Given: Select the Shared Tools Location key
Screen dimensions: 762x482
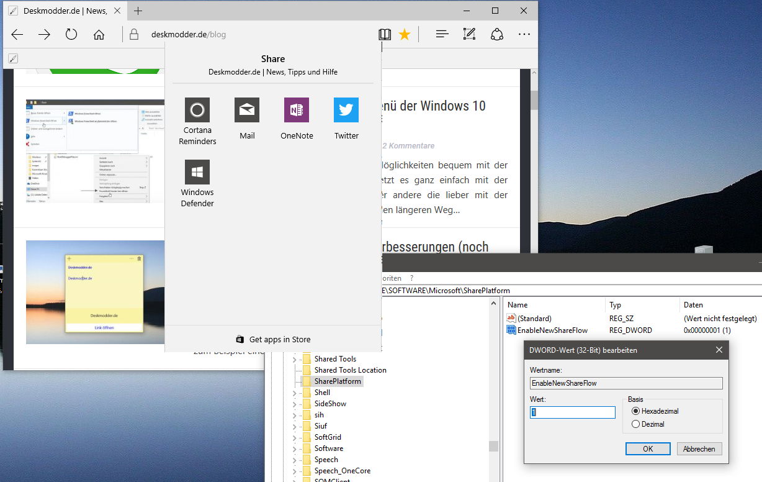Looking at the screenshot, I should point(350,370).
